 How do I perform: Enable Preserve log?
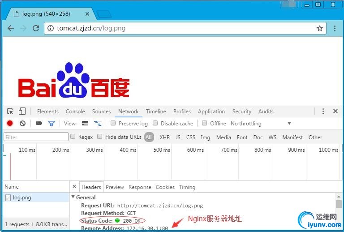(113, 123)
